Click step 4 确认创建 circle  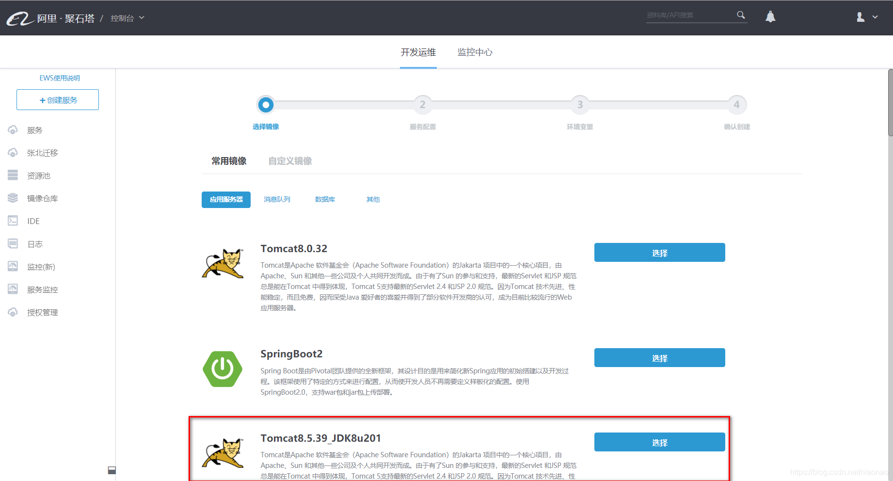[737, 105]
